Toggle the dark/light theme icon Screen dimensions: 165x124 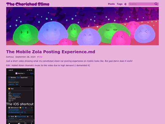click(126, 4)
